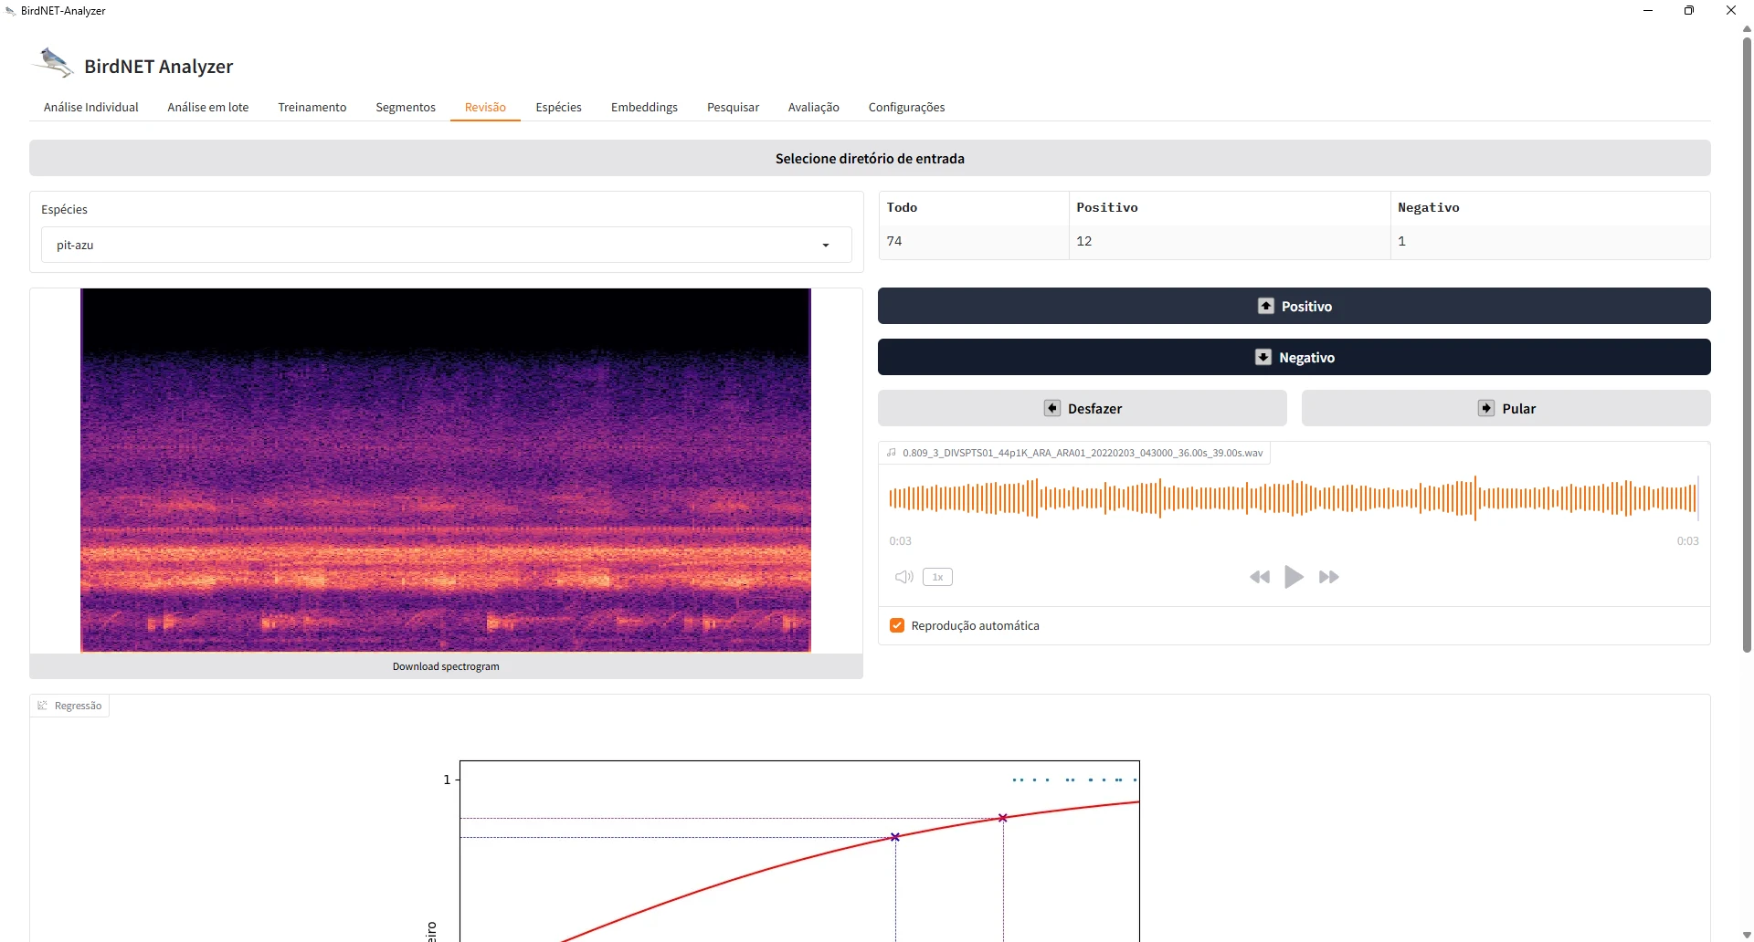Viewport: 1754px width, 942px height.
Task: Select the Revisão tab
Action: (x=485, y=107)
